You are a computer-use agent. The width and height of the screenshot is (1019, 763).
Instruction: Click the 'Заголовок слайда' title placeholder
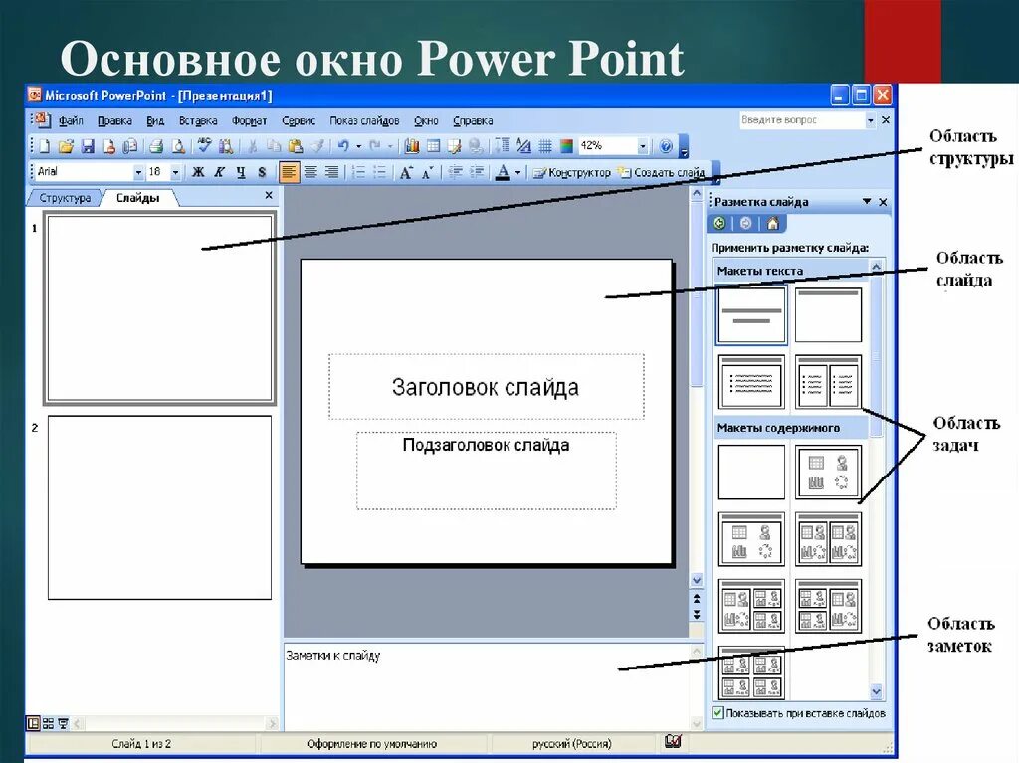click(486, 387)
